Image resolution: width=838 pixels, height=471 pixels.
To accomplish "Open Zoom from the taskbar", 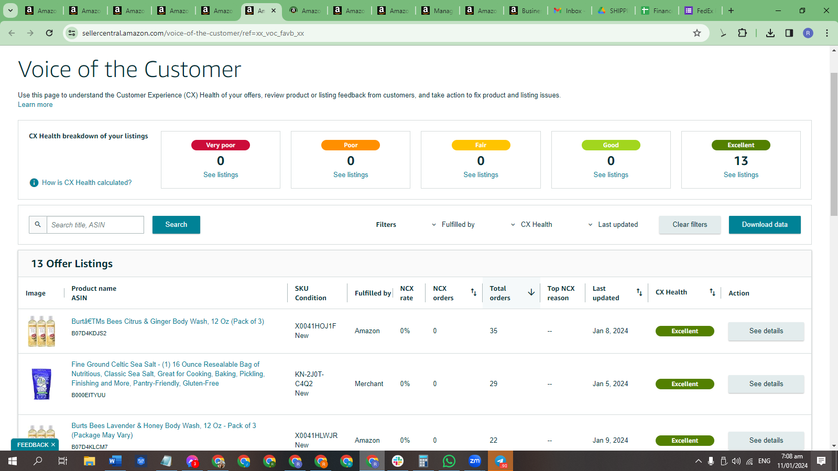I will [475, 461].
